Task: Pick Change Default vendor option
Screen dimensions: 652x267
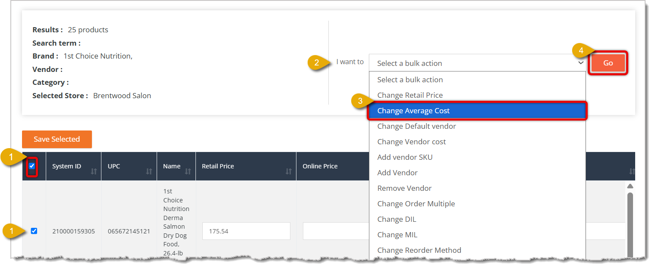Action: [477, 126]
